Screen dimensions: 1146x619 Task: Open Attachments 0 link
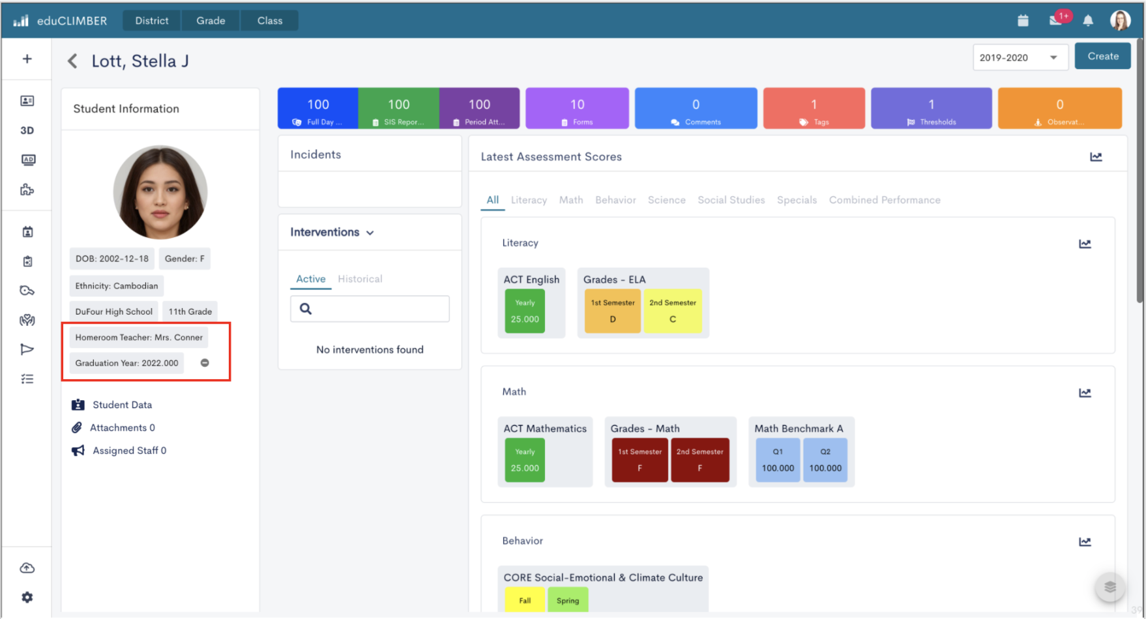tap(113, 427)
